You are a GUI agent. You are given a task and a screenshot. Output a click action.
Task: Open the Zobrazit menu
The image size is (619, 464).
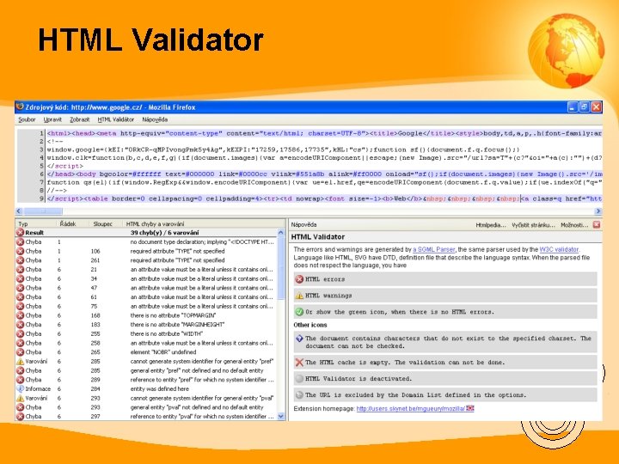[79, 119]
